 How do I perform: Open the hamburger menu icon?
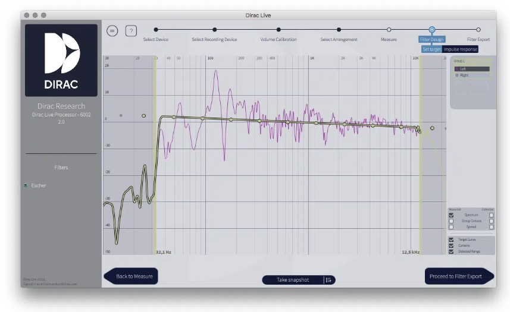(x=112, y=31)
